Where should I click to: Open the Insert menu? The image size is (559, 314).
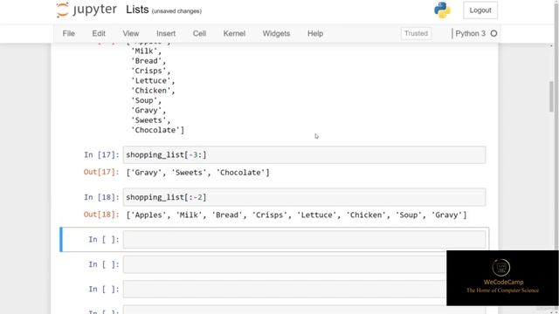pos(166,33)
